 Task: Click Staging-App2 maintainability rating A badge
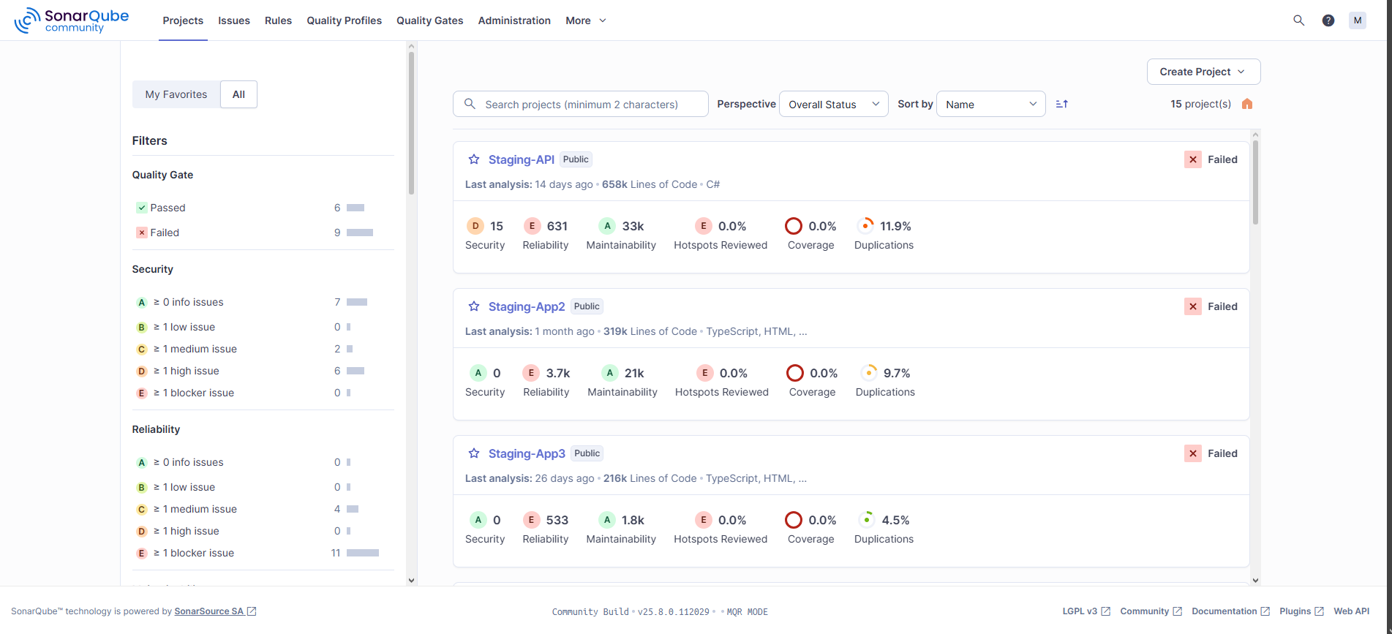click(610, 373)
